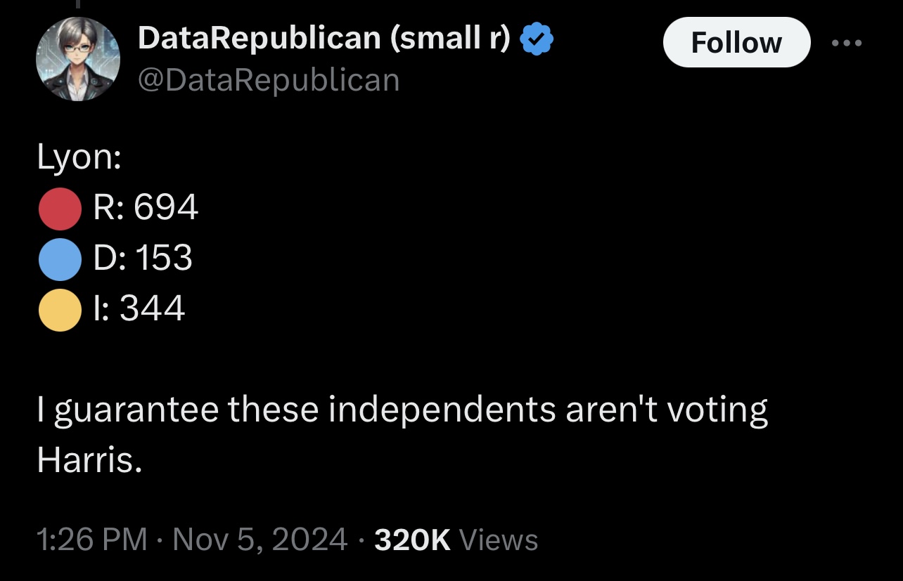Select the 'I: 344' count text
Screen dimensions: 903x581
139,308
